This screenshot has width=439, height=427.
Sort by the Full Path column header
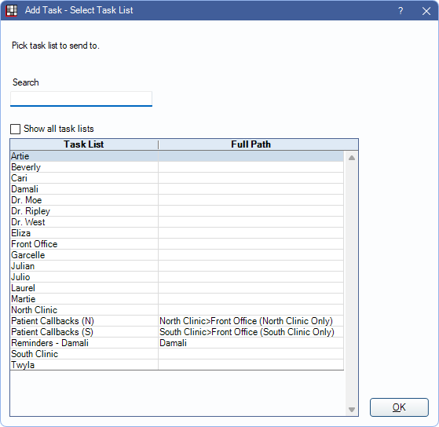pyautogui.click(x=251, y=144)
